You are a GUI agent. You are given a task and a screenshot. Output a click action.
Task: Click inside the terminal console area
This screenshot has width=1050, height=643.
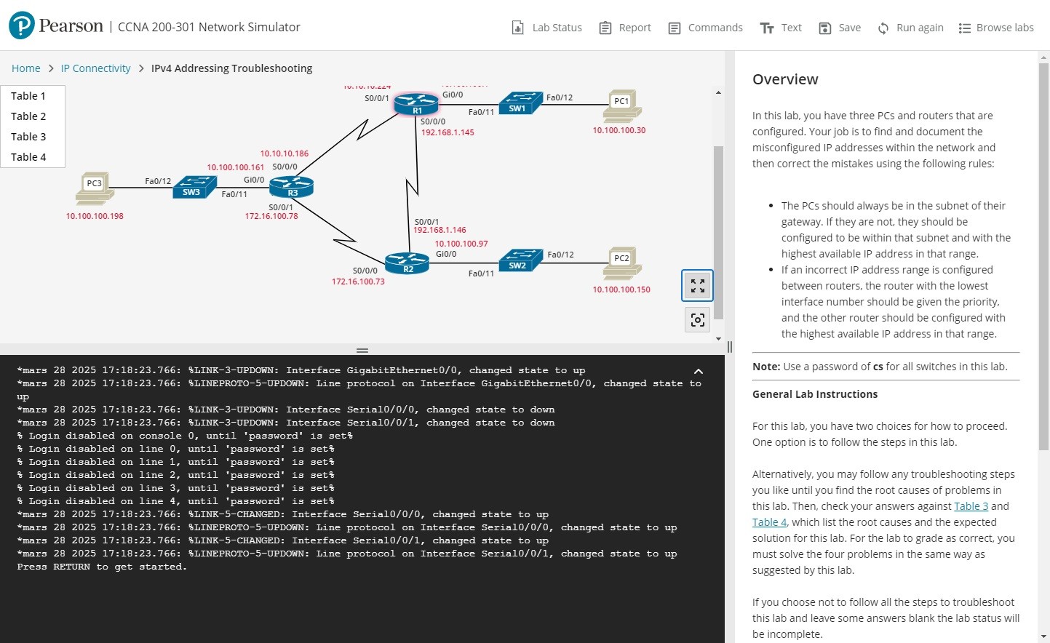pos(362,498)
